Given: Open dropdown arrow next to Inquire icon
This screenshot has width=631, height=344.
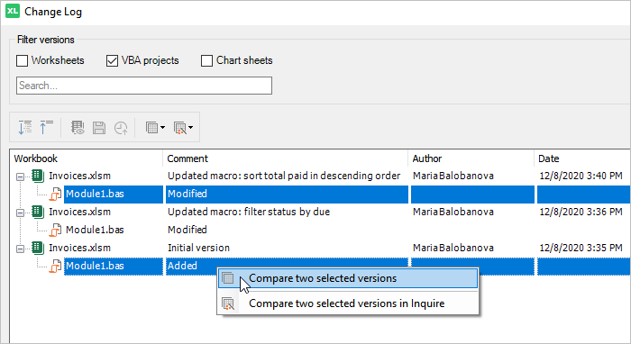Looking at the screenshot, I should (x=191, y=128).
